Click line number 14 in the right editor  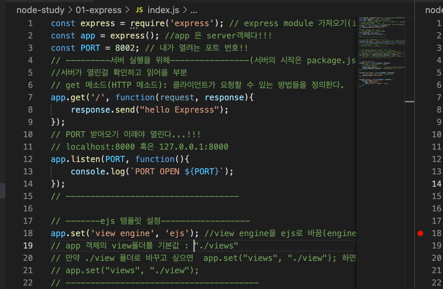(x=436, y=184)
